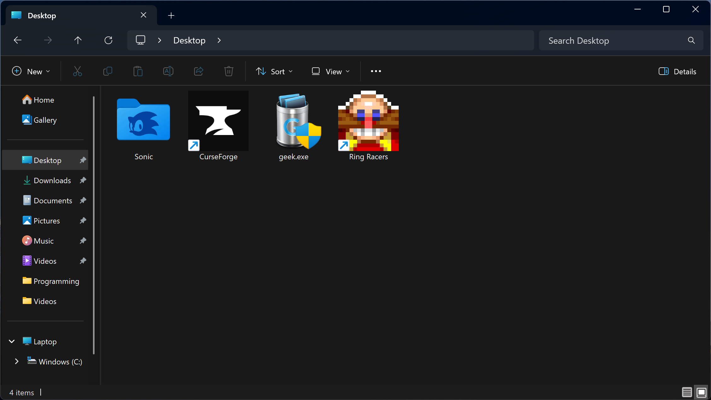Open the New item menu button
Viewport: 711px width, 400px height.
31,71
